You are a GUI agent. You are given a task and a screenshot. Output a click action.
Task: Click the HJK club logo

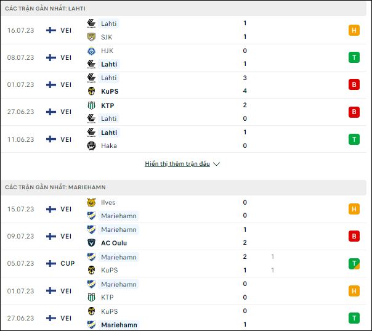[91, 51]
